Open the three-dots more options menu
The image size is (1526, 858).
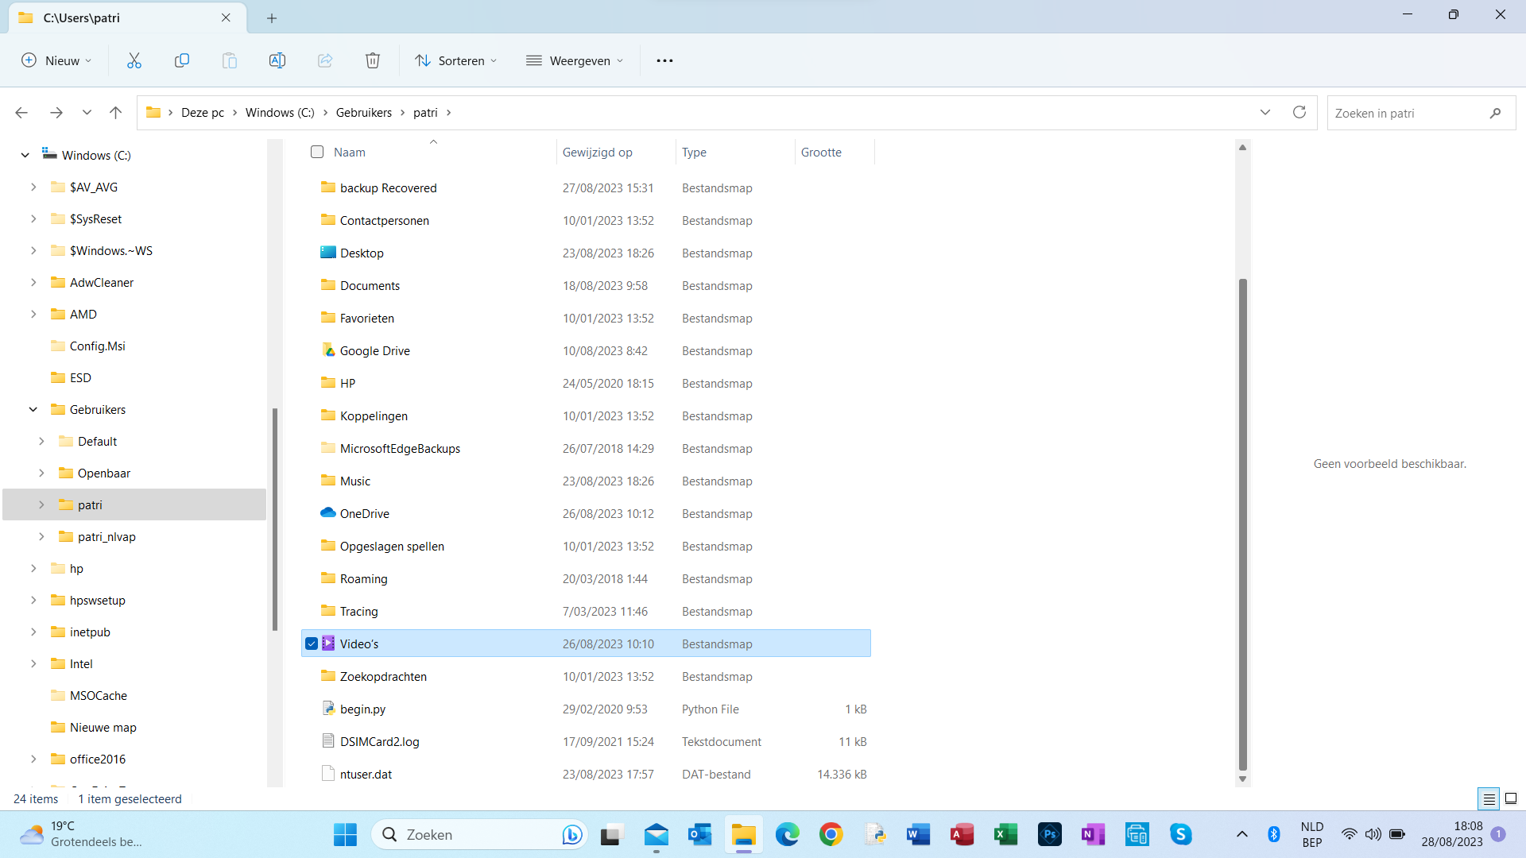(664, 60)
